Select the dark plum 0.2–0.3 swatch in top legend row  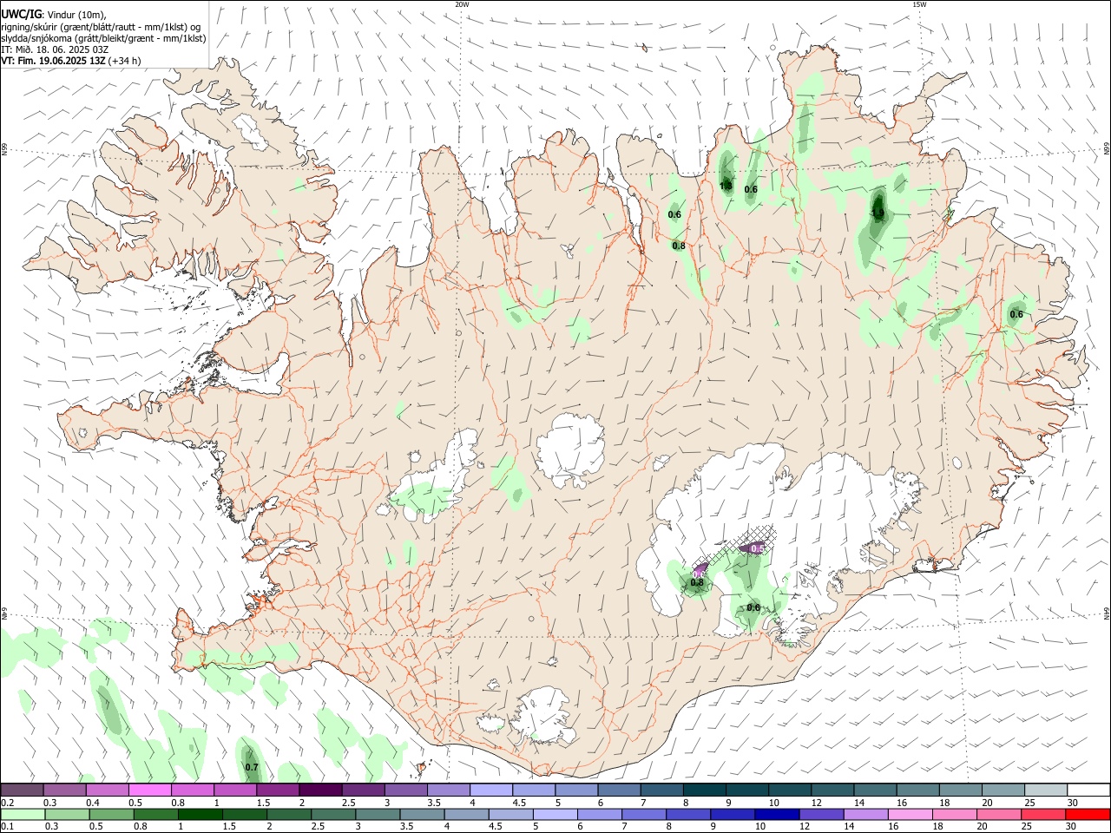coord(23,790)
